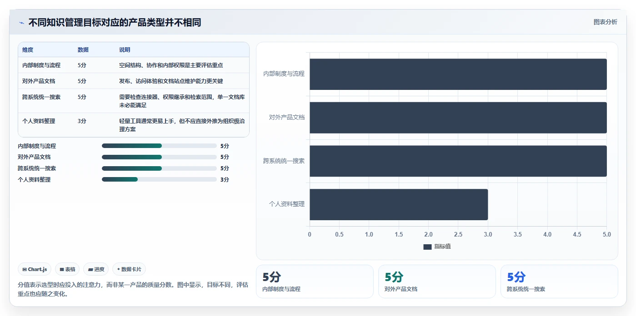Click the 3分 label beside progress bar
This screenshot has height=316, width=636.
pos(225,180)
